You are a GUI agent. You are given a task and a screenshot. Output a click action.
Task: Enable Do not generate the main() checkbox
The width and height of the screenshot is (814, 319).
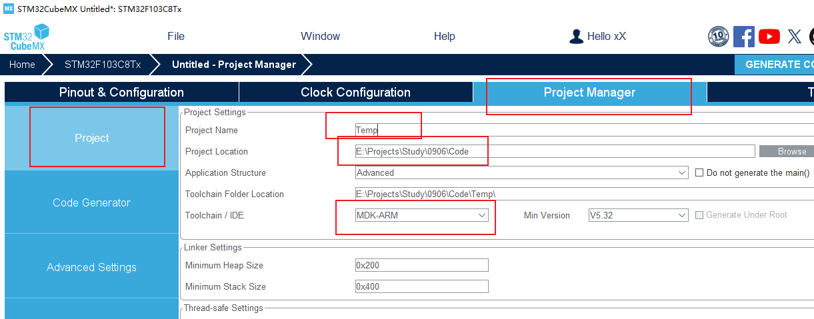pos(699,172)
